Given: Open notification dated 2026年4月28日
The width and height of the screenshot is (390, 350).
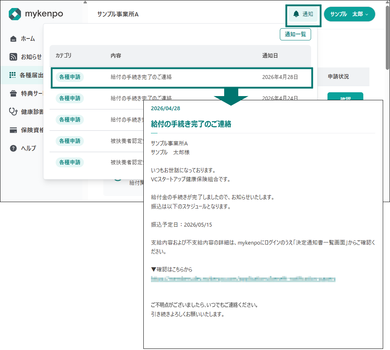Looking at the screenshot, I should pos(182,77).
